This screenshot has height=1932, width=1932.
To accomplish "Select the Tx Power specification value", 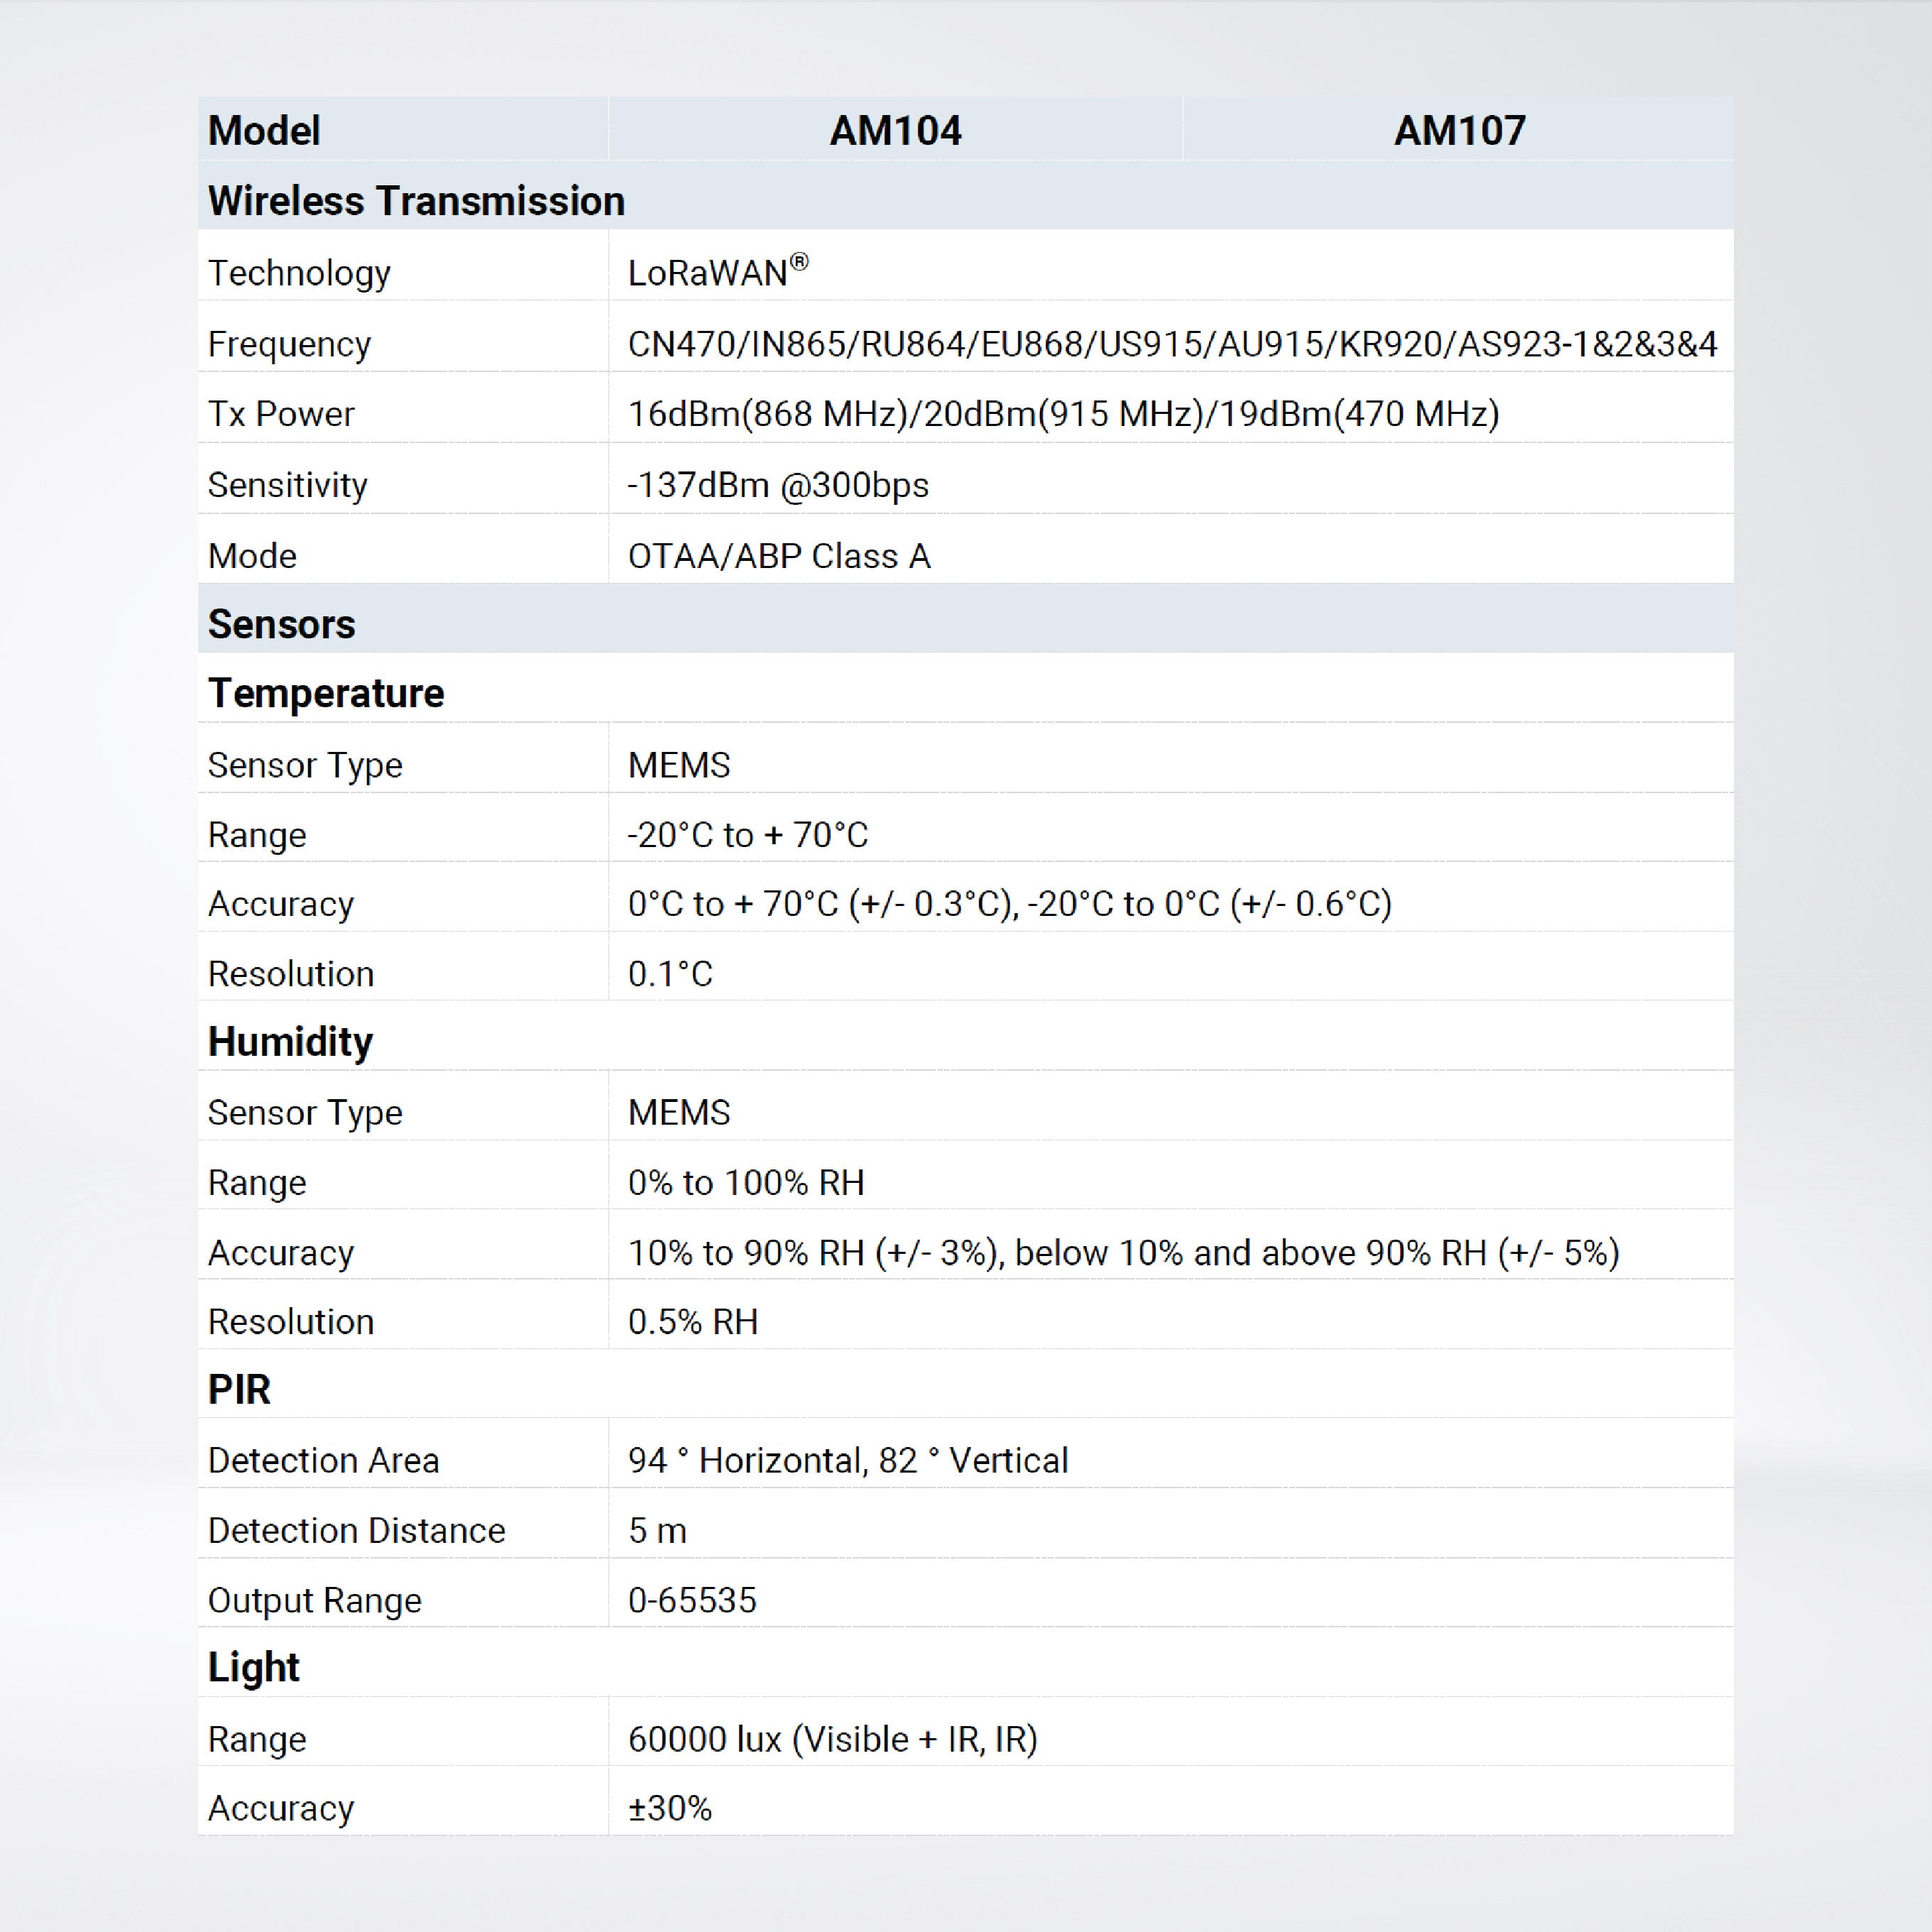I will click(1060, 413).
